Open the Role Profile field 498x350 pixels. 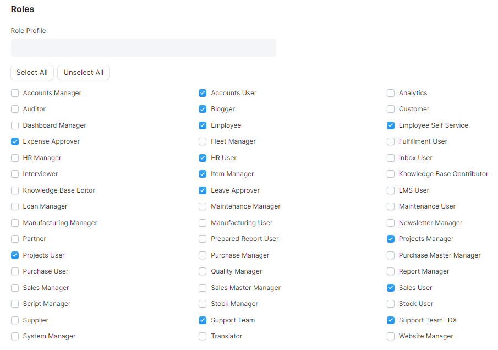[x=144, y=48]
